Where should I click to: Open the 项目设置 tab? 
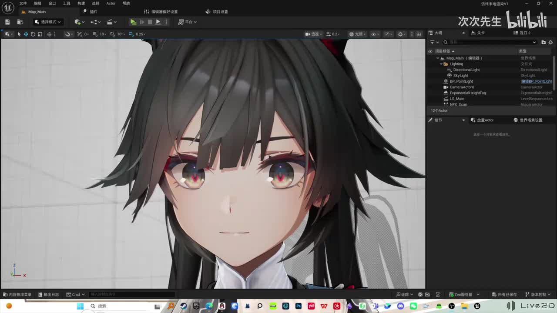[x=217, y=12]
